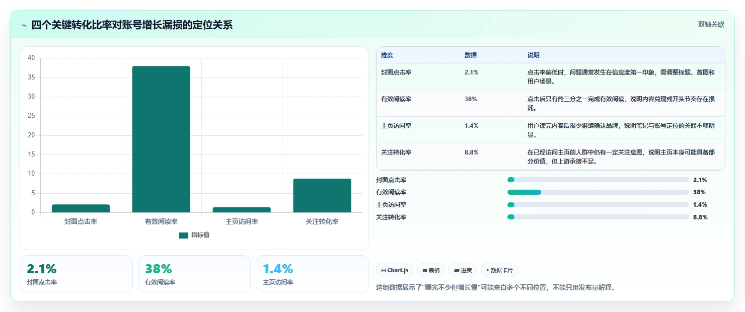Click the 主页访问率 x-axis label
Screen dimensions: 745x312
click(x=242, y=221)
